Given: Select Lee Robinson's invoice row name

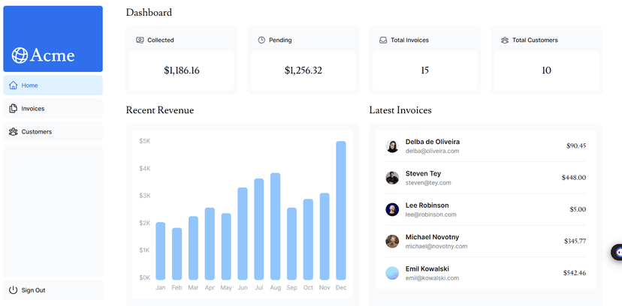Looking at the screenshot, I should 427,205.
